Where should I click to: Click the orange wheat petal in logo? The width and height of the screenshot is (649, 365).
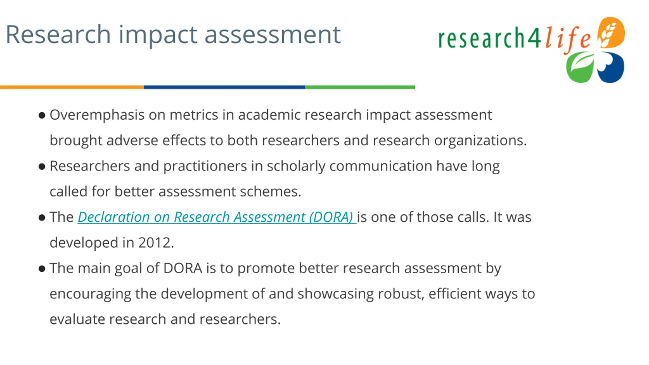tap(611, 32)
